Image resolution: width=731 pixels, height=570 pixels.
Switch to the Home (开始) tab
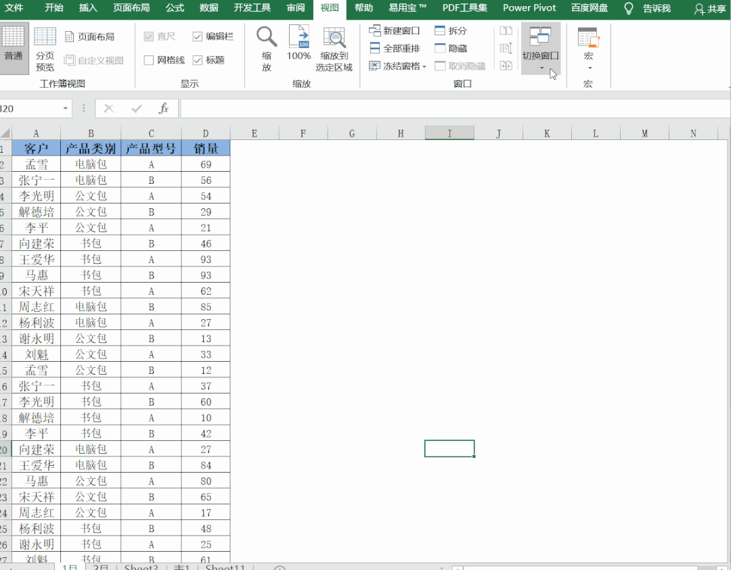[x=53, y=8]
